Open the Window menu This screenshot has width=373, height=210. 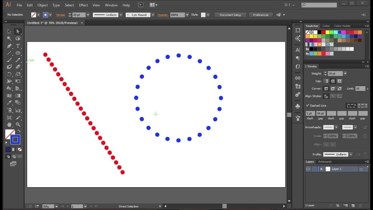coord(111,5)
